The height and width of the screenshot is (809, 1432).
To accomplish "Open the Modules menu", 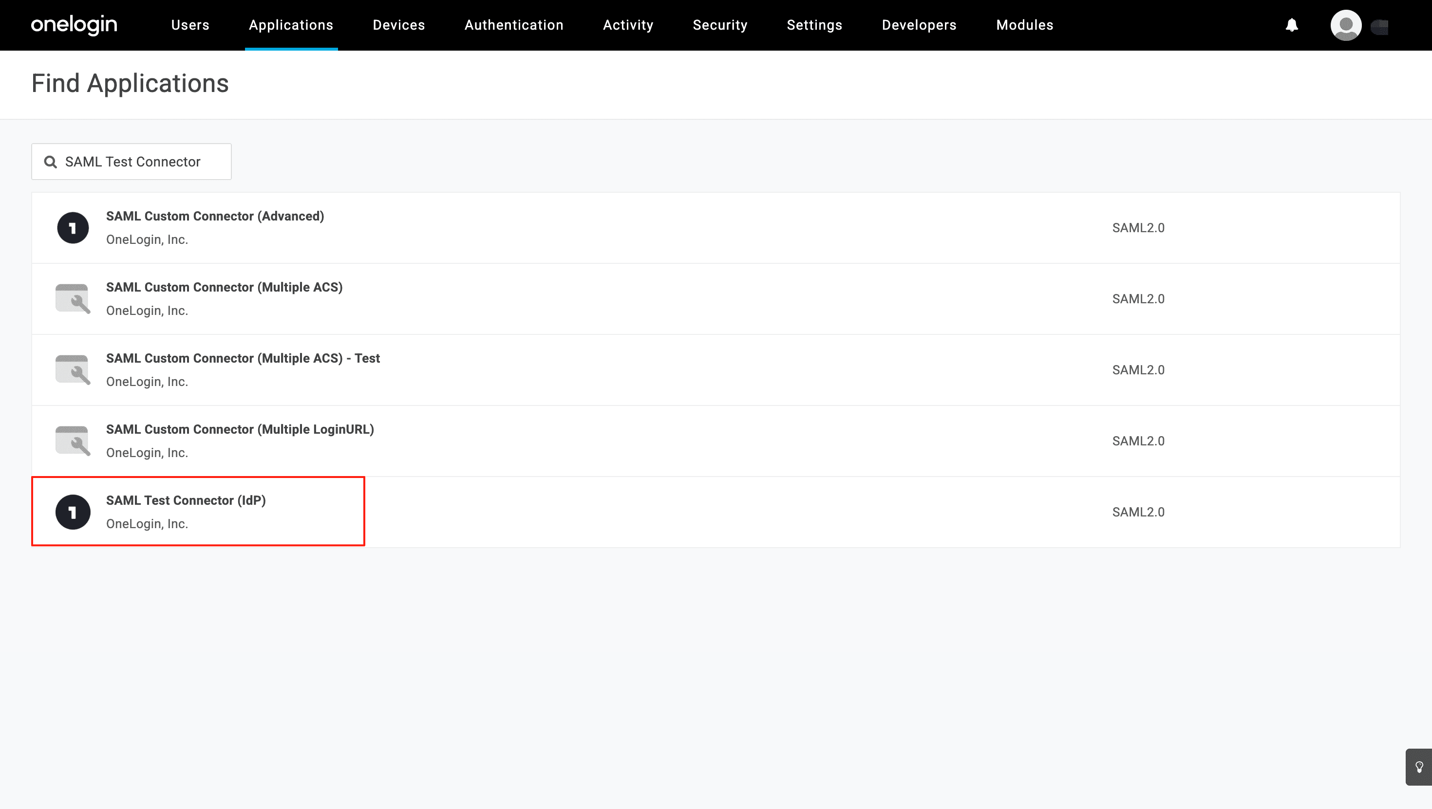I will [x=1024, y=25].
